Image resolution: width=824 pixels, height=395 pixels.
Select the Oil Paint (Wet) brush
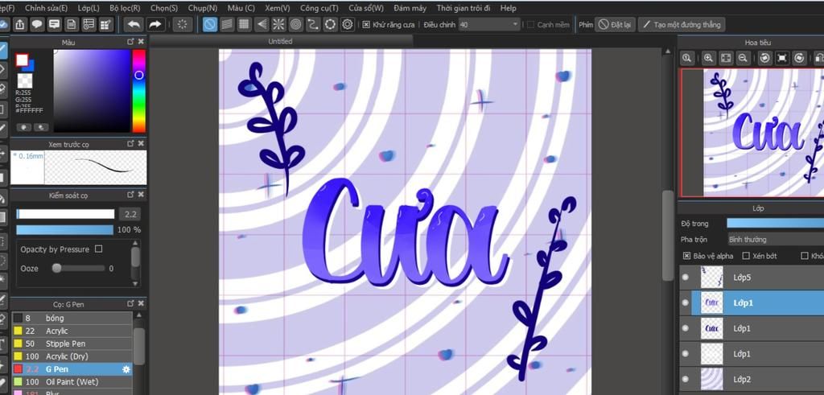(x=72, y=382)
